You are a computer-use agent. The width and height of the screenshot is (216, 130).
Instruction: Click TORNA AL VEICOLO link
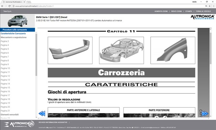[203, 11]
